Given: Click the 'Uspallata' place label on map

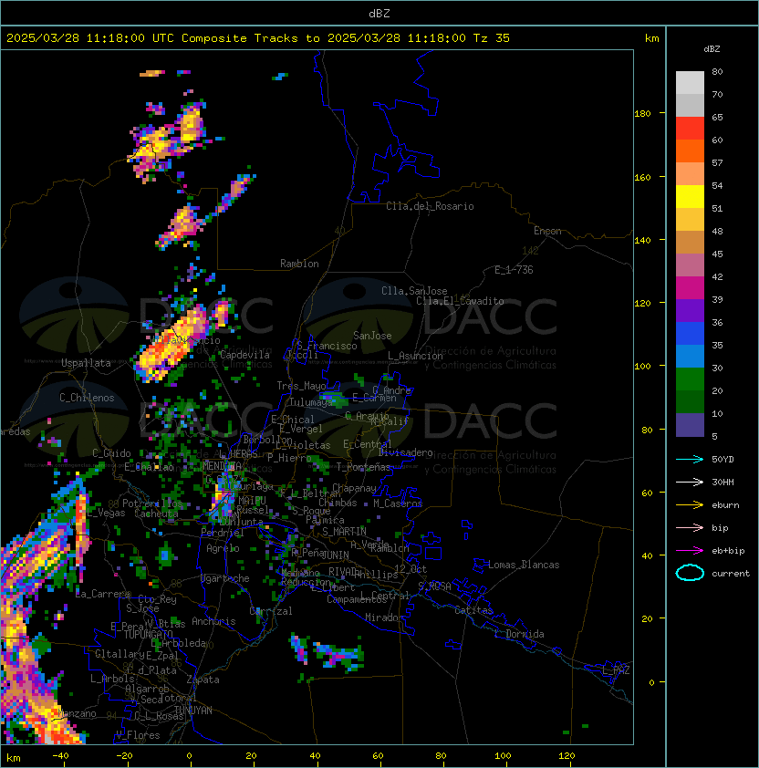Looking at the screenshot, I should 86,363.
